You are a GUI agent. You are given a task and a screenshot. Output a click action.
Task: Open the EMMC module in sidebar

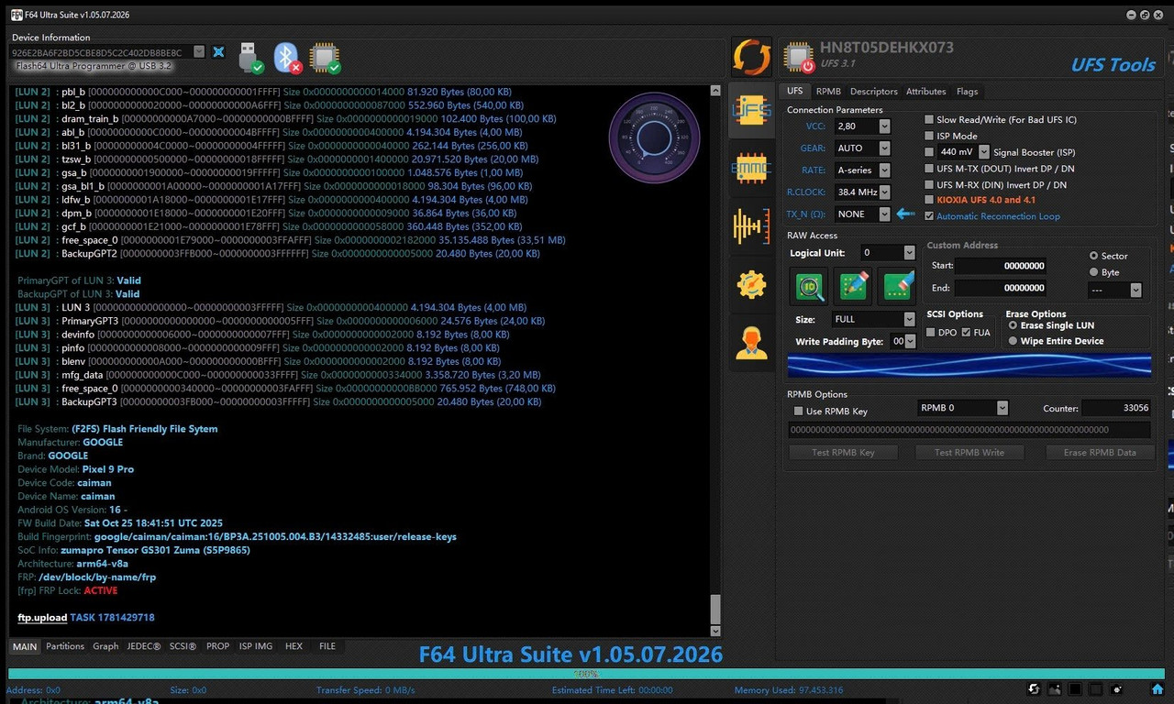coord(751,168)
